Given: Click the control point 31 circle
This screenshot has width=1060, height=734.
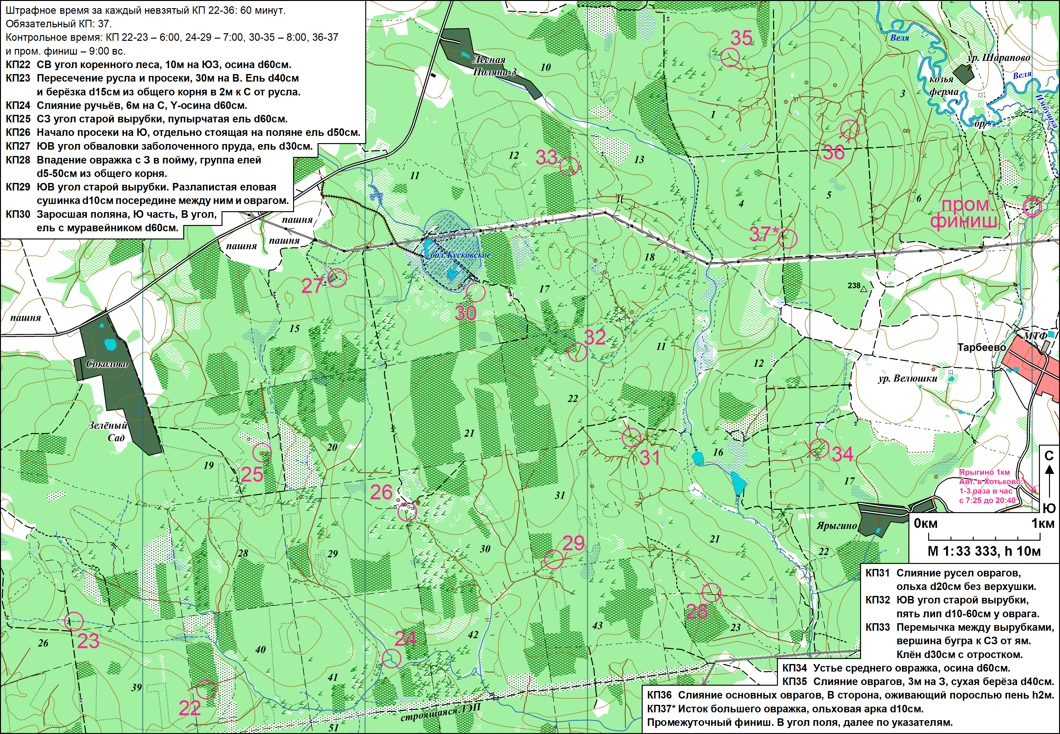Looking at the screenshot, I should (x=631, y=437).
